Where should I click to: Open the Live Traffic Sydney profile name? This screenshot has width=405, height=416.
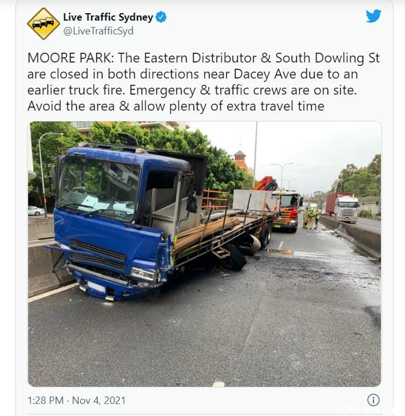tap(108, 17)
